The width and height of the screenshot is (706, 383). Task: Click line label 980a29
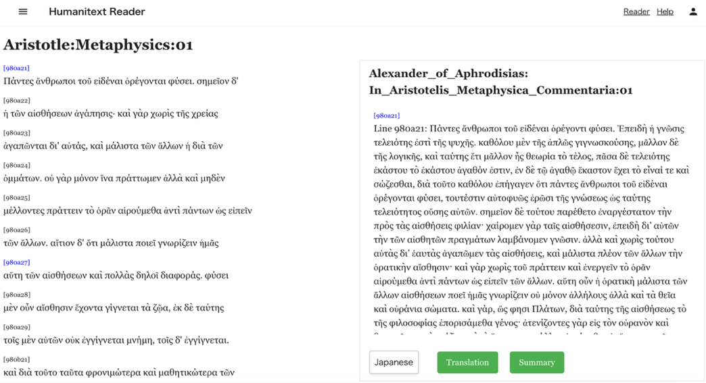[x=16, y=327]
